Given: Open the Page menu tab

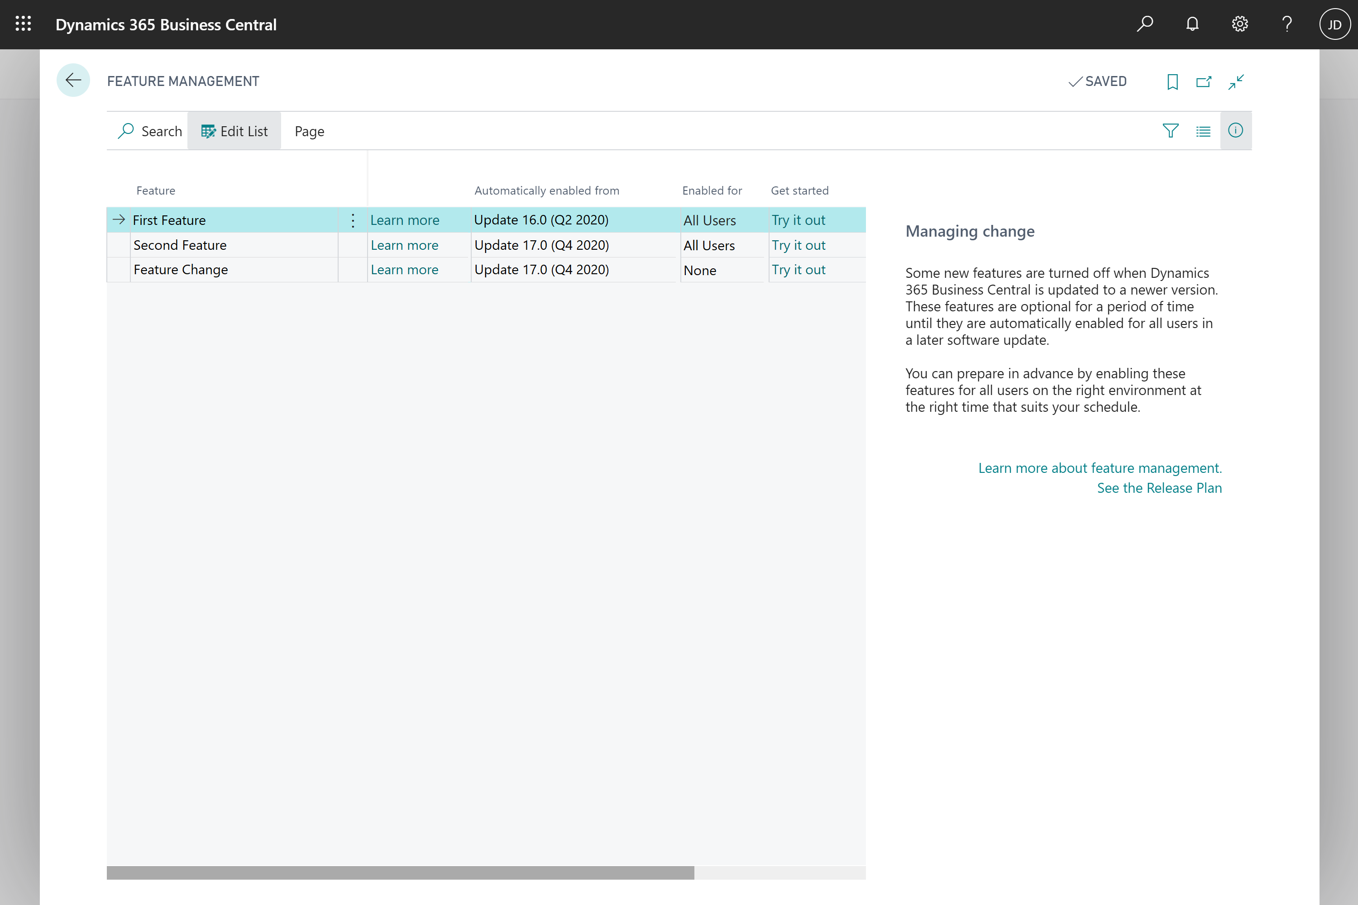Looking at the screenshot, I should (x=309, y=130).
